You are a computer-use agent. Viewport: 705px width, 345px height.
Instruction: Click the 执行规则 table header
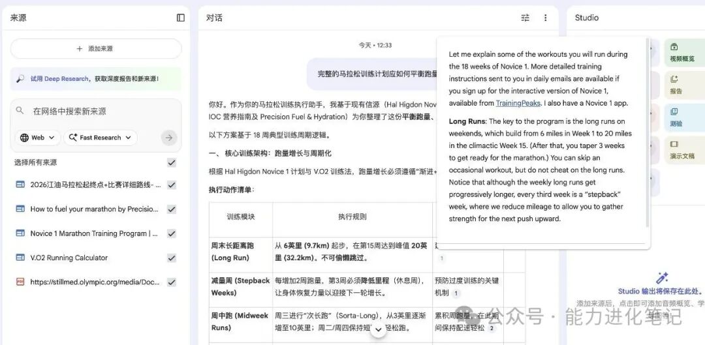(352, 217)
